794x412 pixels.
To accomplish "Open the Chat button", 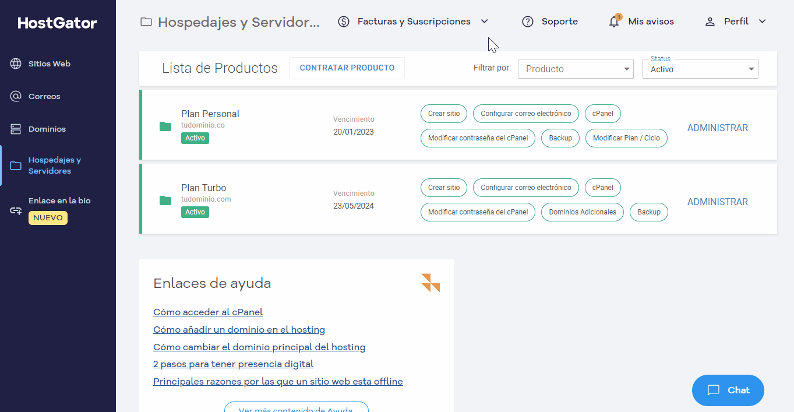I will coord(728,390).
